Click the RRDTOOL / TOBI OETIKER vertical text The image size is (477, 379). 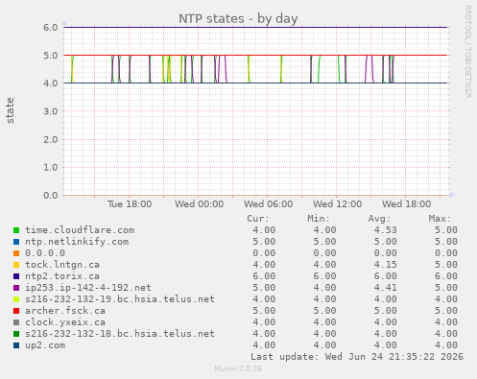(467, 52)
